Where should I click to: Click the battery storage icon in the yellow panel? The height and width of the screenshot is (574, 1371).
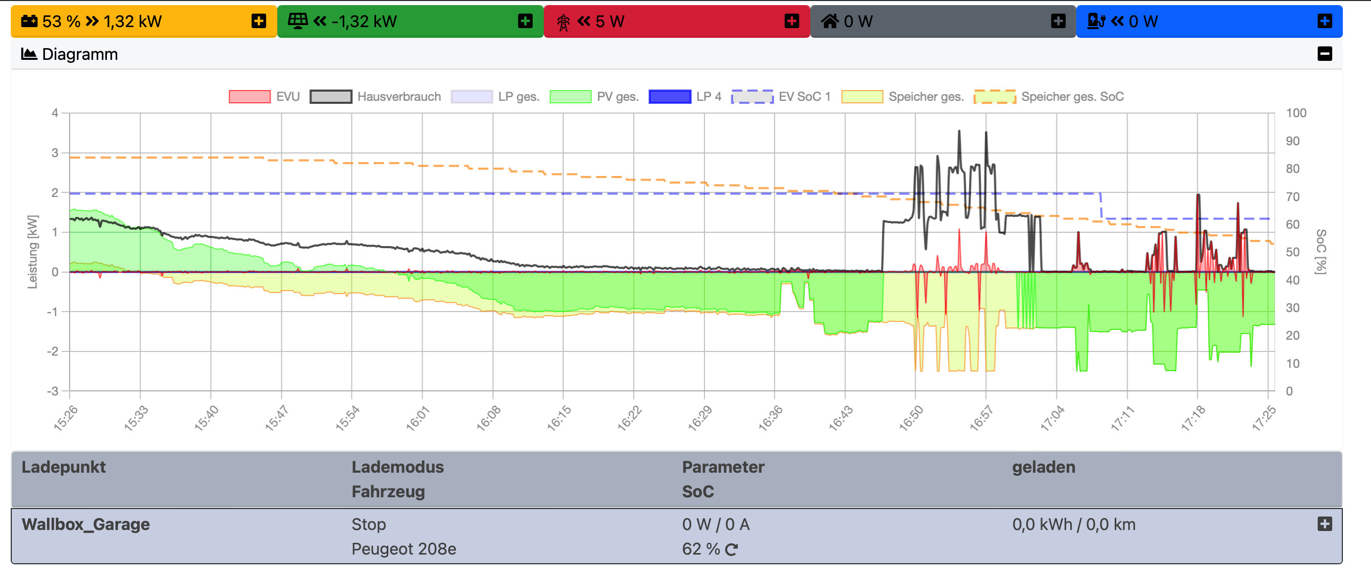(29, 21)
